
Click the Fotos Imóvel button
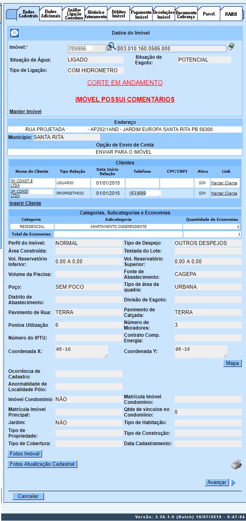[25, 453]
